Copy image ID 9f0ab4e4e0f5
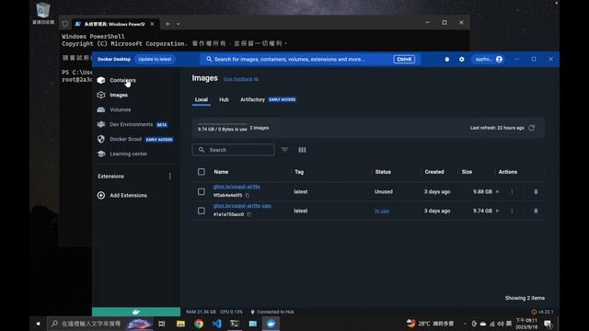The image size is (589, 331). pos(248,196)
